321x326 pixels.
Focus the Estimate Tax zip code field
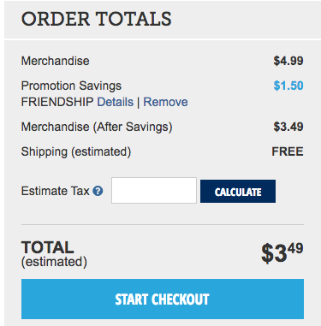[x=154, y=191]
